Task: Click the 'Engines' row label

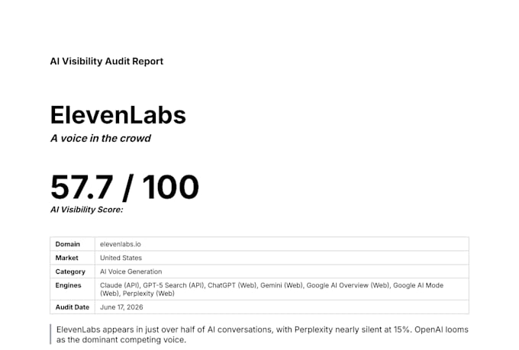Action: pos(68,285)
